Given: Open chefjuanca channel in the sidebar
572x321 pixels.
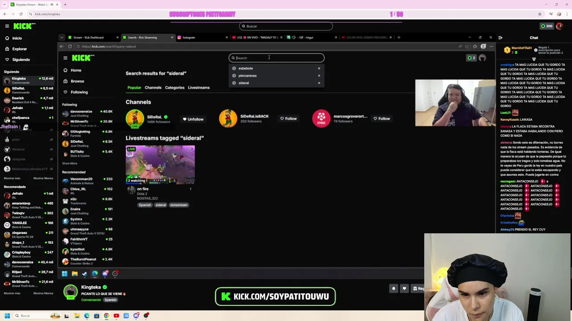Looking at the screenshot, I should click(28, 119).
